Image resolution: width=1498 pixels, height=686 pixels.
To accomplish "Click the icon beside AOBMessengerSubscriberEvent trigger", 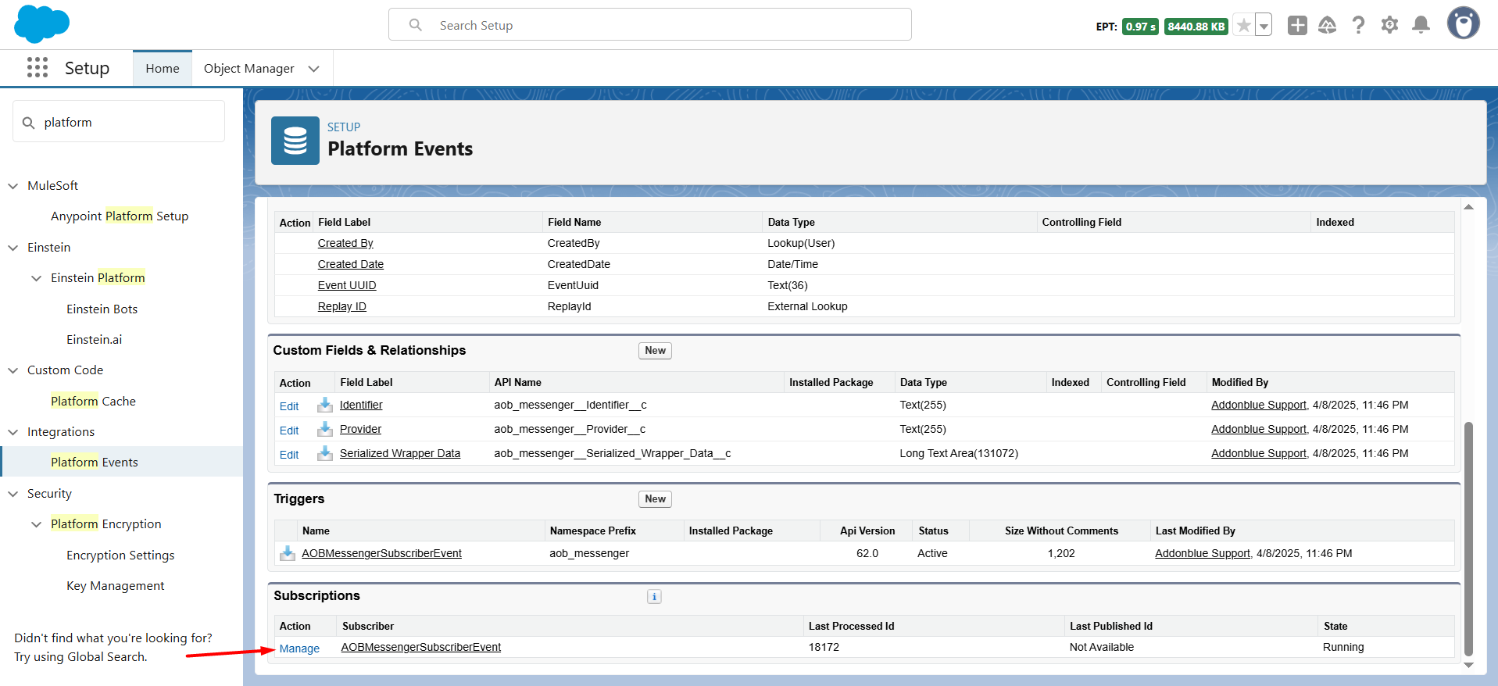I will [x=288, y=553].
